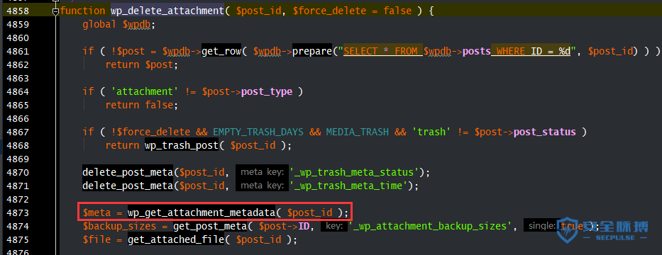Click the MEDIA_TRASH constant
This screenshot has height=255, width=662.
pyautogui.click(x=357, y=132)
